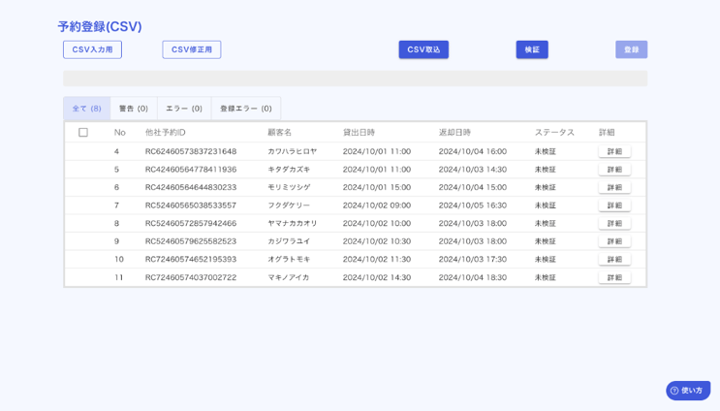This screenshot has width=720, height=411.
Task: Open 詳細 for カジワラユイ row
Action: (614, 241)
